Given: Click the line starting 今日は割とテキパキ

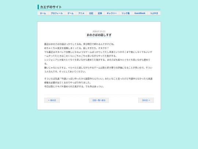Looking at the screenshot, I should [x=74, y=86].
